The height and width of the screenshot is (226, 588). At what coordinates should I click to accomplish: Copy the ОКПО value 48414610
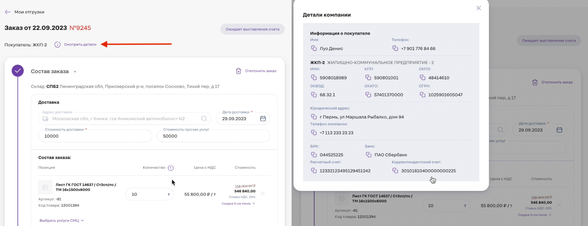point(422,78)
